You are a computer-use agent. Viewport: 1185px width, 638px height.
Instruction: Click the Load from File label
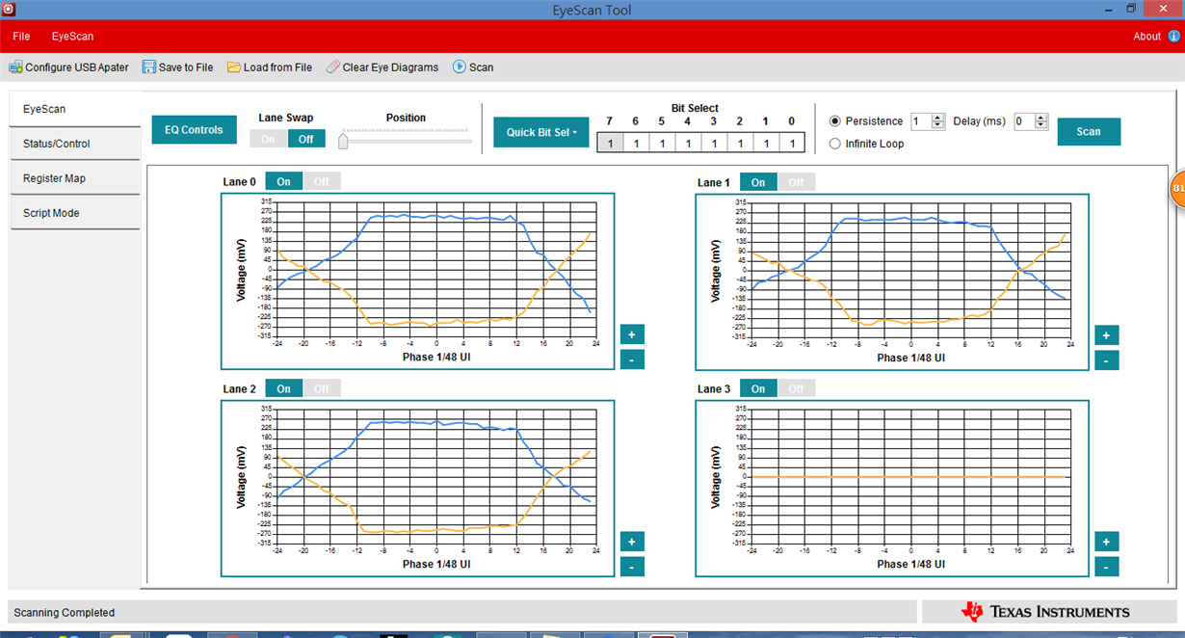pos(277,67)
